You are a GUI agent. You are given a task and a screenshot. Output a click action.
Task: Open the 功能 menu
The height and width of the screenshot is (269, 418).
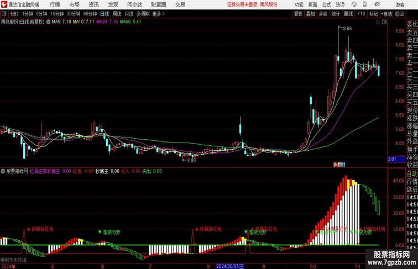coord(299,4)
